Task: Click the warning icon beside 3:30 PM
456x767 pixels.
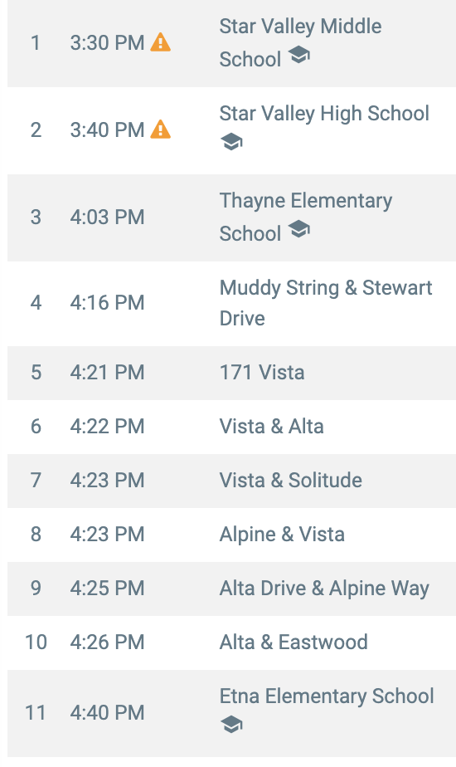Action: click(160, 42)
